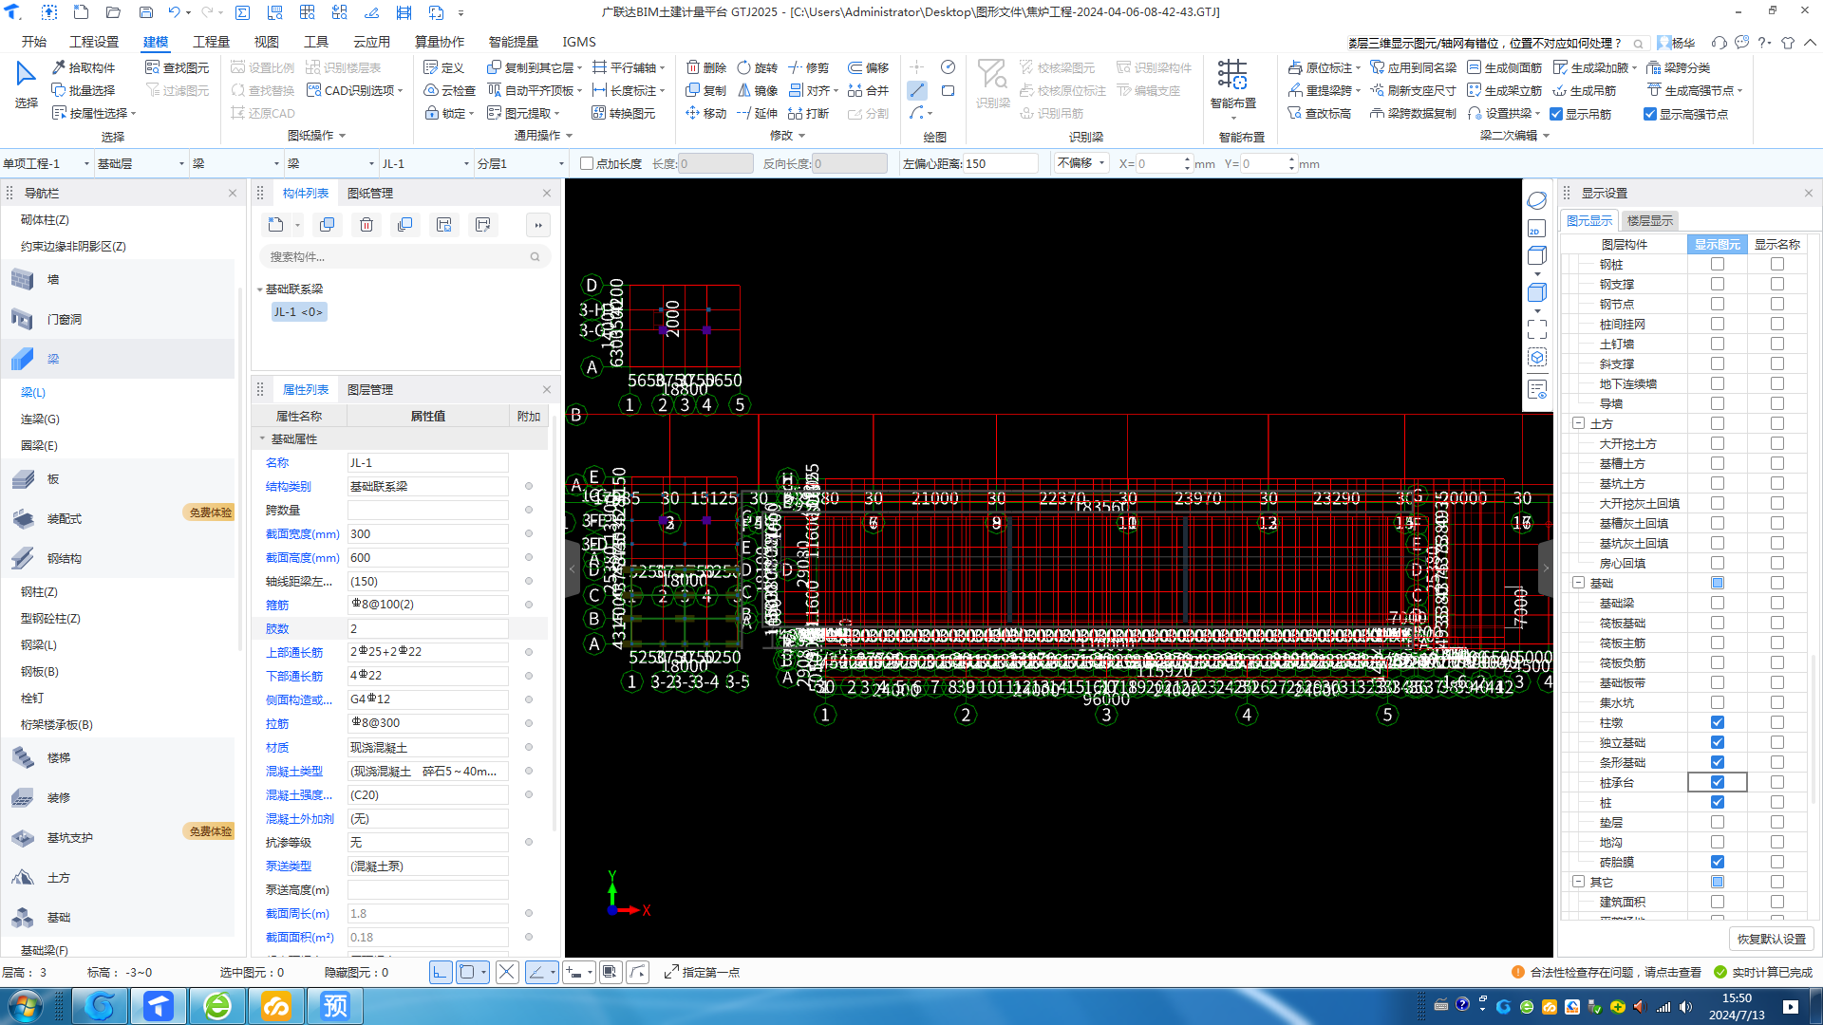Click the 查找图元 tool
Viewport: 1823px width, 1025px height.
(178, 67)
